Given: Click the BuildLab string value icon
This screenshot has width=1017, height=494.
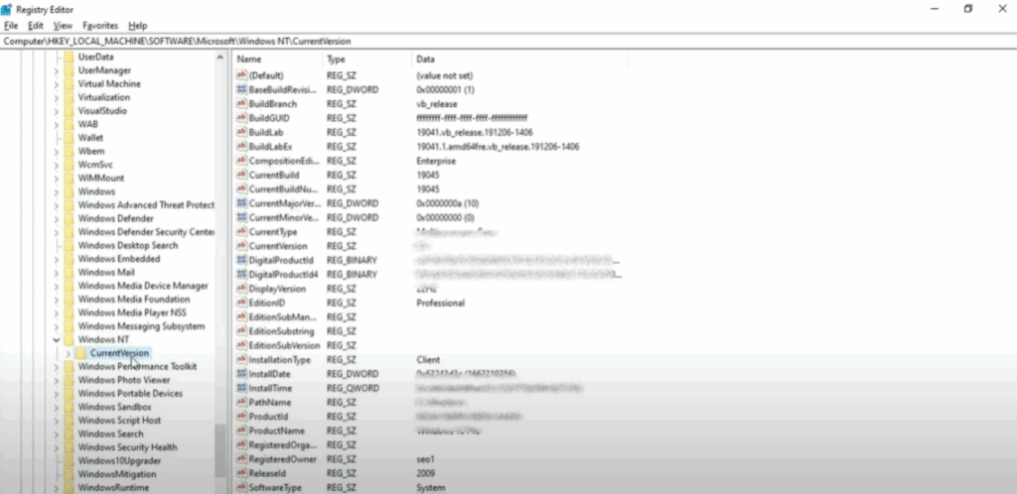Looking at the screenshot, I should [x=242, y=133].
